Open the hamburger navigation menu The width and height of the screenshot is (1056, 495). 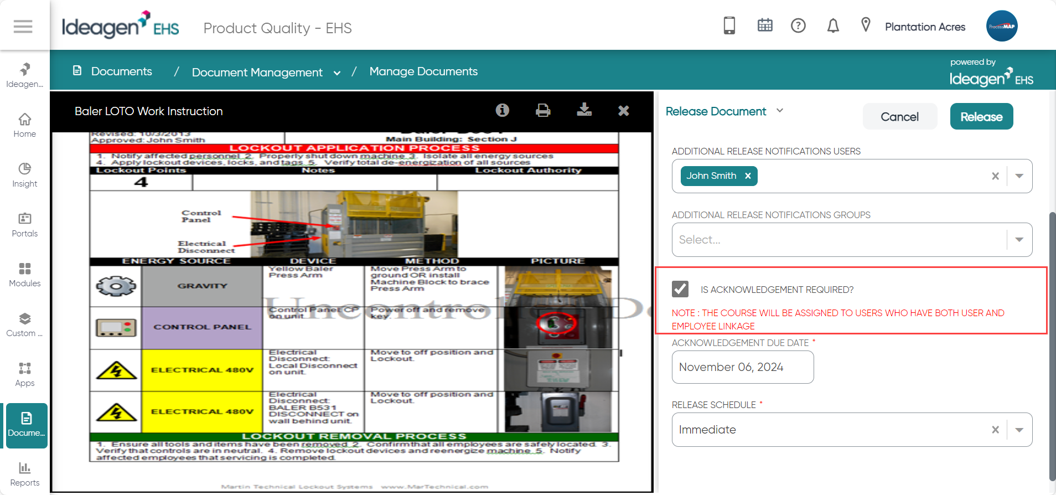[x=23, y=26]
